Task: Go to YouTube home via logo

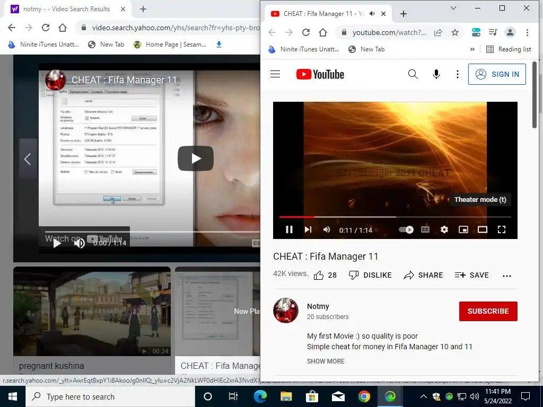Action: (x=320, y=74)
